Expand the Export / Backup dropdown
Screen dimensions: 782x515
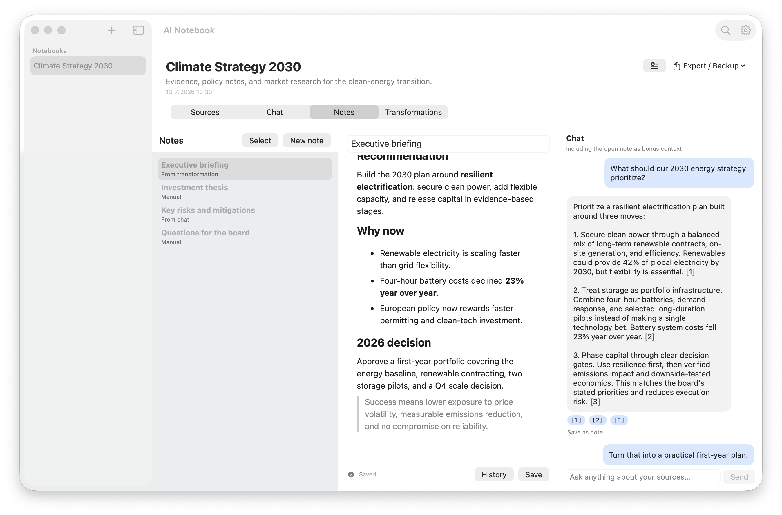coord(709,66)
